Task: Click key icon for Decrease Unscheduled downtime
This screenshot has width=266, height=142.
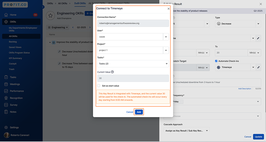Action: tap(59, 51)
